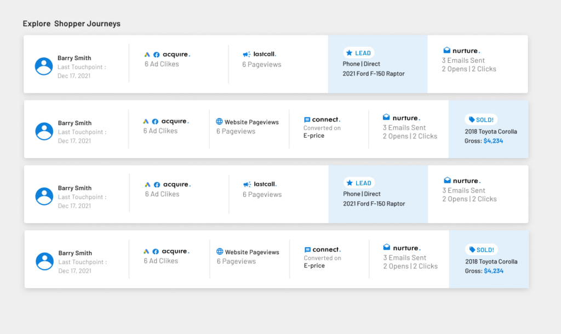
Task: Toggle the LEAD status badge for Ford F-150
Action: (x=358, y=52)
